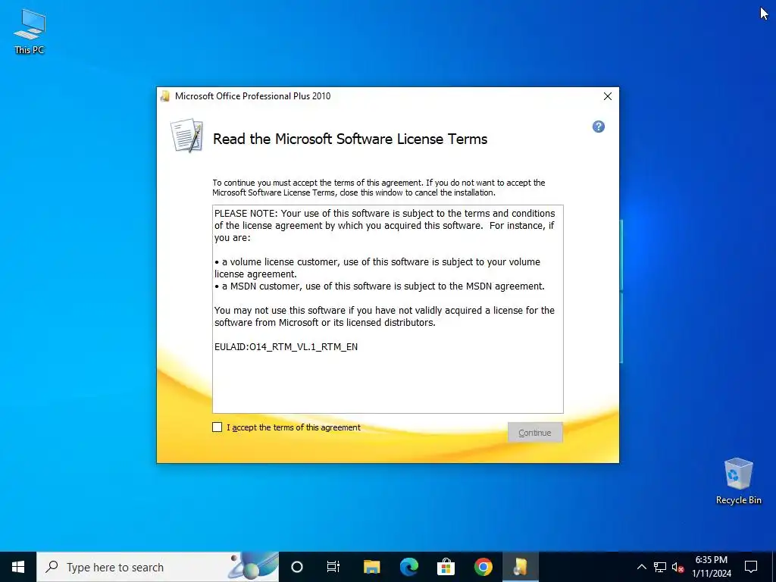Open the notification center icon
776x582 pixels.
click(751, 567)
